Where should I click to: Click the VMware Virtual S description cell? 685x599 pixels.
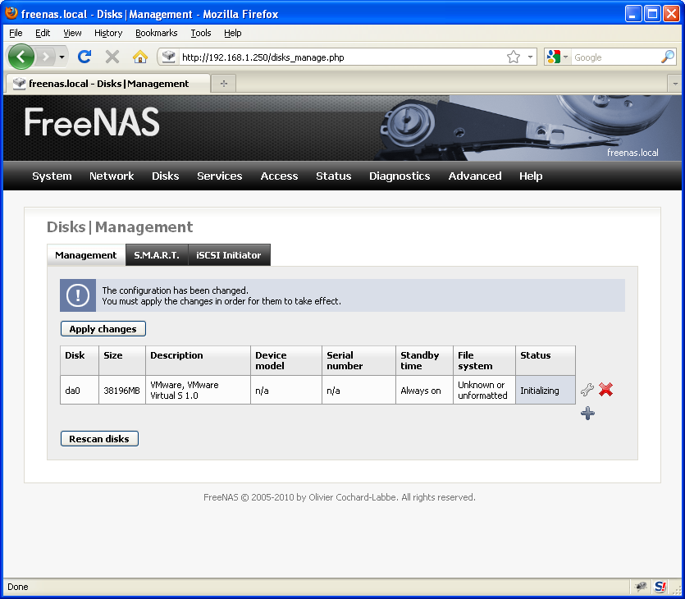198,390
